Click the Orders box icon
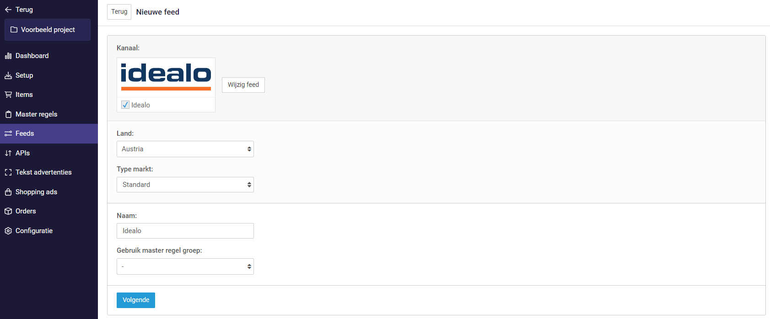Viewport: 770px width, 319px height. click(x=8, y=211)
